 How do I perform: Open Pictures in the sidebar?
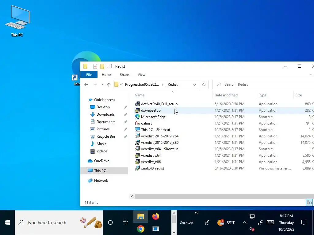click(x=103, y=129)
